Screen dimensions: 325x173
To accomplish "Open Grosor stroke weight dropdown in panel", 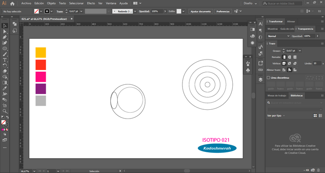I will click(300, 51).
